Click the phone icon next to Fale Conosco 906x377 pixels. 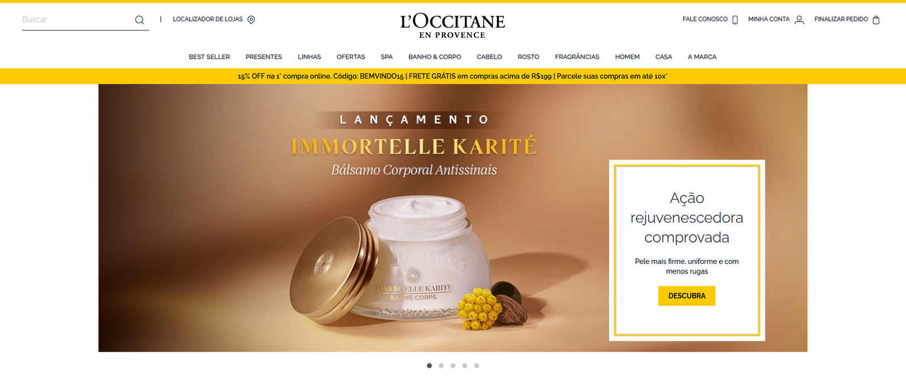(735, 20)
